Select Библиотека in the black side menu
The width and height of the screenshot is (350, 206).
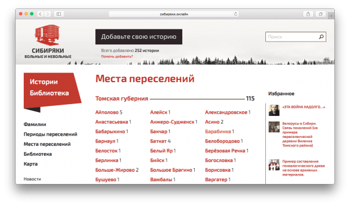point(38,154)
